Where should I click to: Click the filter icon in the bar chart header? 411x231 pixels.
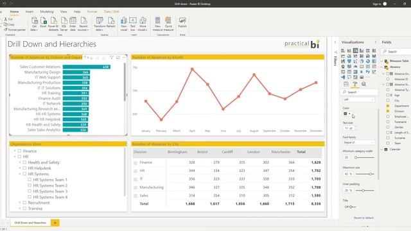tap(112, 58)
